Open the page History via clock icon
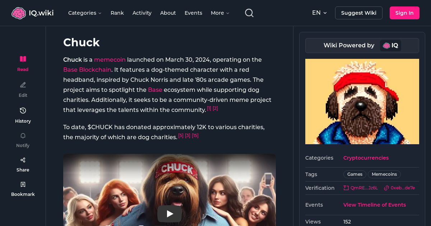The width and height of the screenshot is (431, 226). point(23,110)
